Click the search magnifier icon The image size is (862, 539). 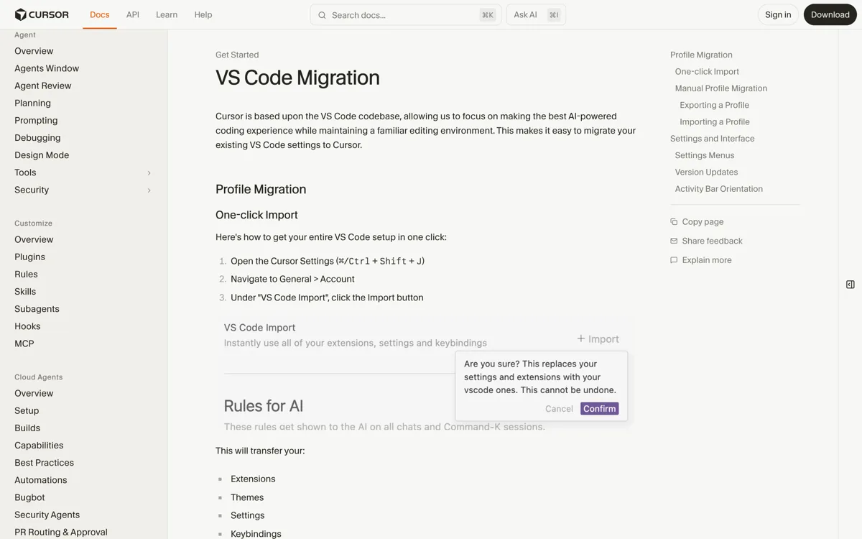pos(322,15)
